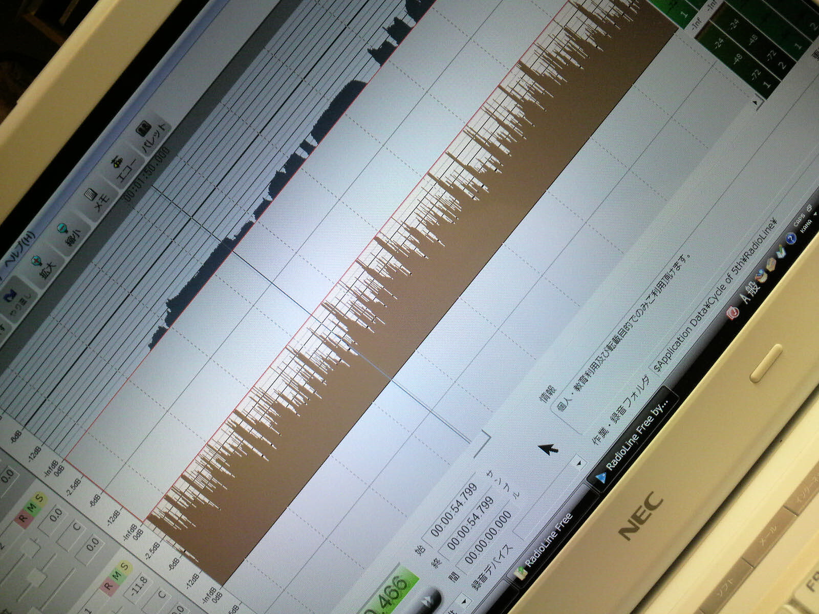Screen dimensions: 819x614
Task: Click the green time counter display
Action: (x=392, y=588)
